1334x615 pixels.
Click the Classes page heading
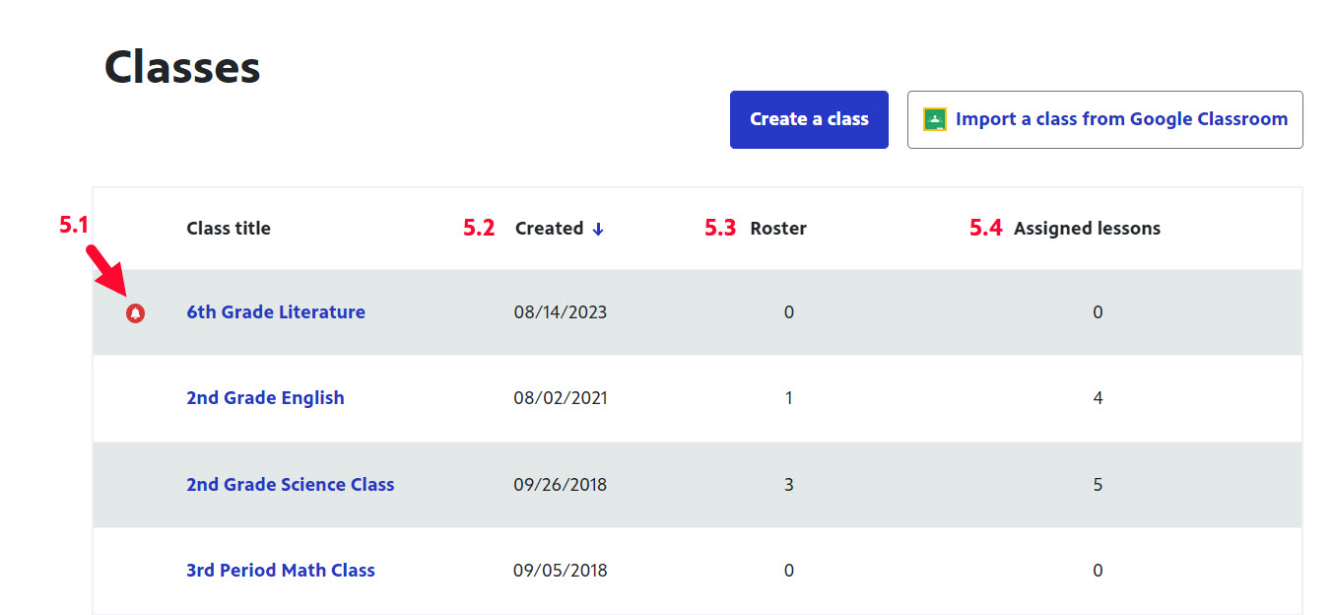point(182,68)
